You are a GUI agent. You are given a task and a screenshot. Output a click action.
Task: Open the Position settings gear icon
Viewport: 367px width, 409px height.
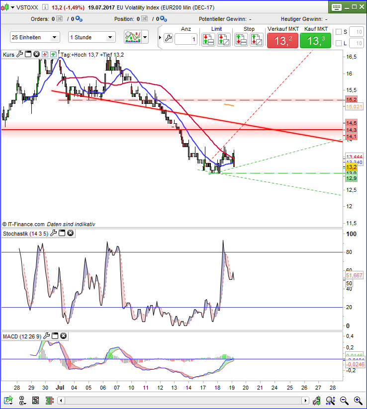coord(164,19)
